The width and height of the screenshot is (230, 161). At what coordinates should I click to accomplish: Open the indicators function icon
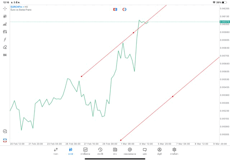tap(5, 39)
